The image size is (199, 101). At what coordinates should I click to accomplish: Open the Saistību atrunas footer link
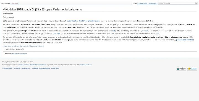tap(26, 68)
